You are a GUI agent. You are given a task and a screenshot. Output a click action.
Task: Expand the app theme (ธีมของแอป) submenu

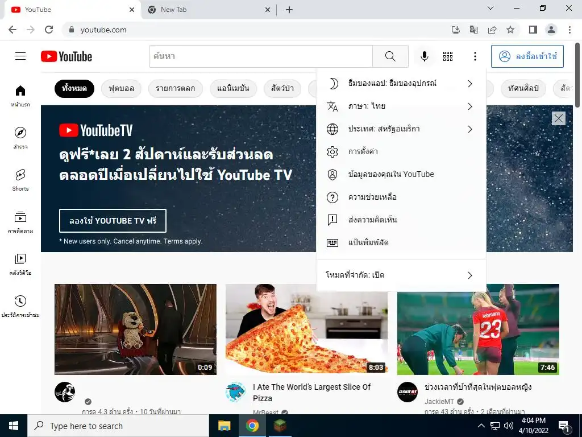[x=401, y=84]
